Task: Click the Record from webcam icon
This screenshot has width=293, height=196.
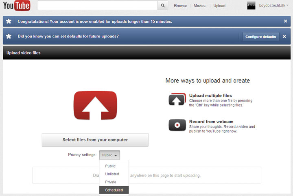Action: click(x=177, y=125)
